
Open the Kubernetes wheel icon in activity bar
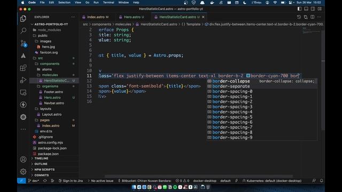coord(23,117)
